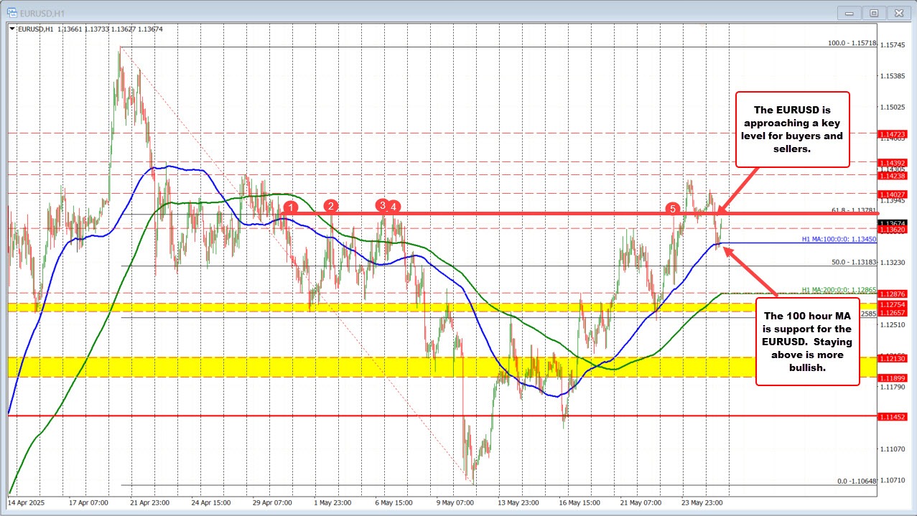Select numbered marker 5 near the resistance line
Screen dimensions: 917x516
click(673, 210)
